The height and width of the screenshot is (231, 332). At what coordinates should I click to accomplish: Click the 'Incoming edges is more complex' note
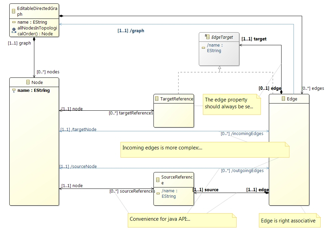(x=205, y=149)
